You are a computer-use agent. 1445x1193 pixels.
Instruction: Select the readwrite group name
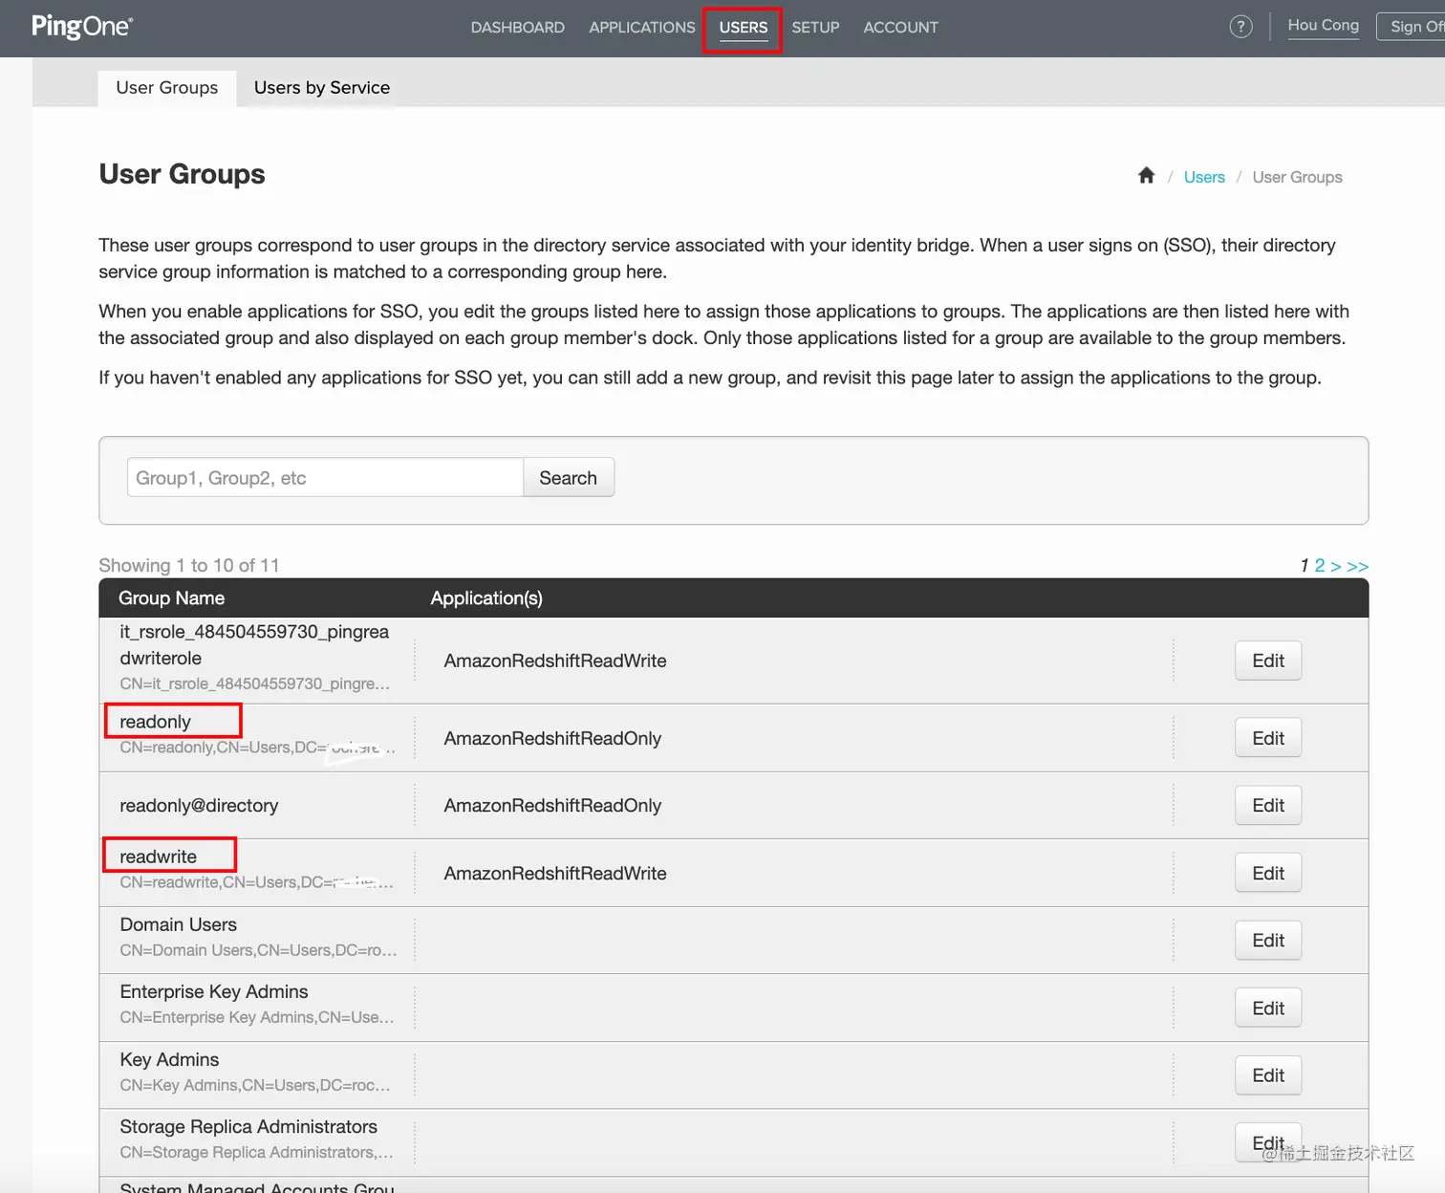click(x=159, y=857)
